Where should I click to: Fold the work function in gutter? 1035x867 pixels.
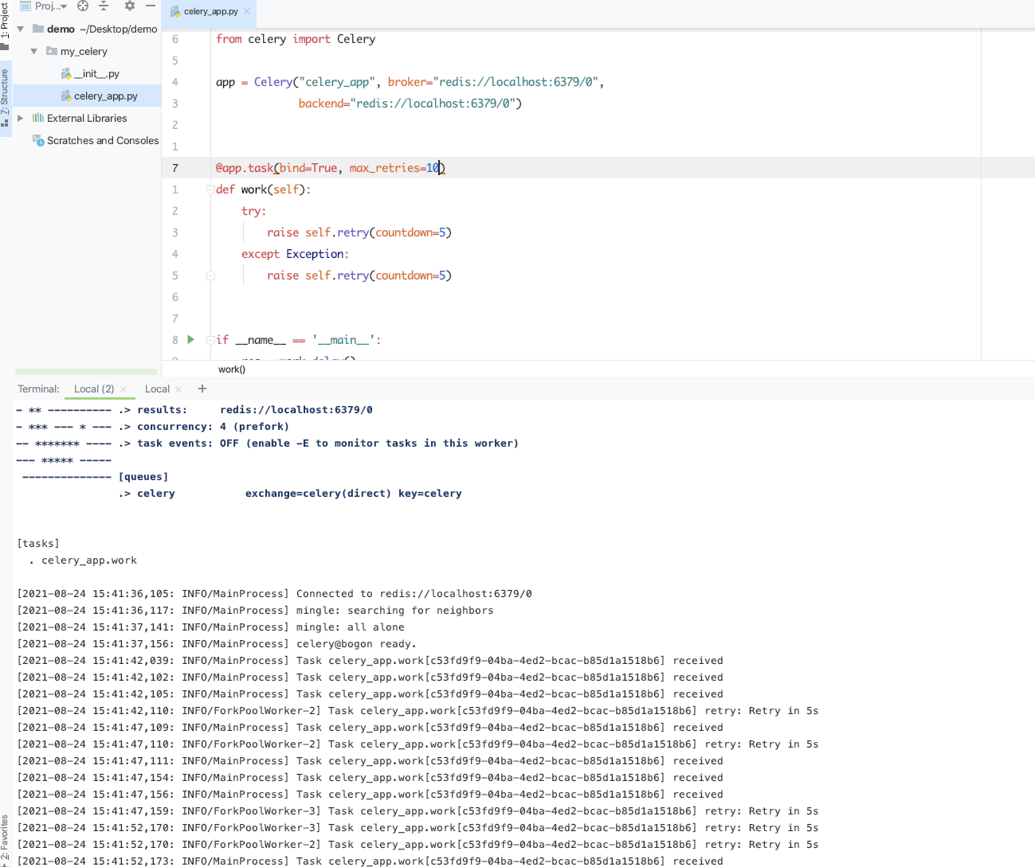tap(210, 189)
